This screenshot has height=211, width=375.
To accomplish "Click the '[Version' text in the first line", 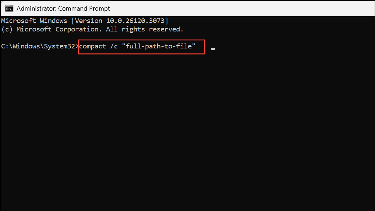I will [87, 21].
